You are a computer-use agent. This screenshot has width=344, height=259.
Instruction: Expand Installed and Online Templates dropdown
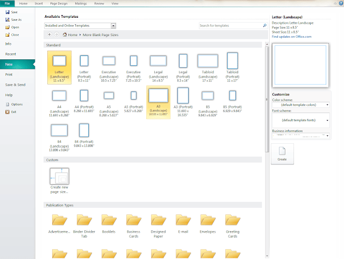point(113,26)
